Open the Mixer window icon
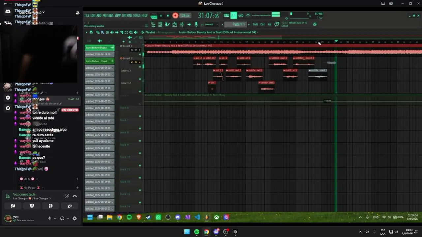The width and height of the screenshot is (422, 237). 182,24
